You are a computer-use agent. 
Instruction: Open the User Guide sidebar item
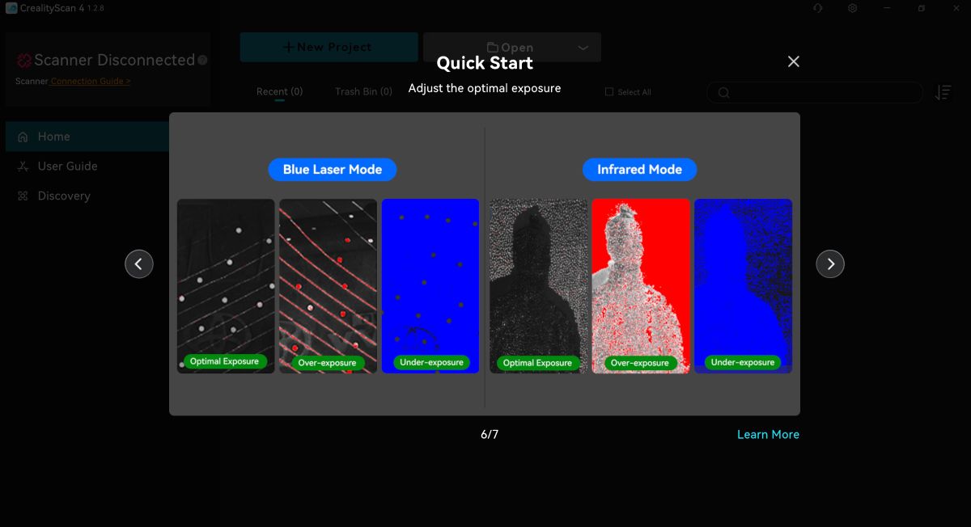click(67, 166)
